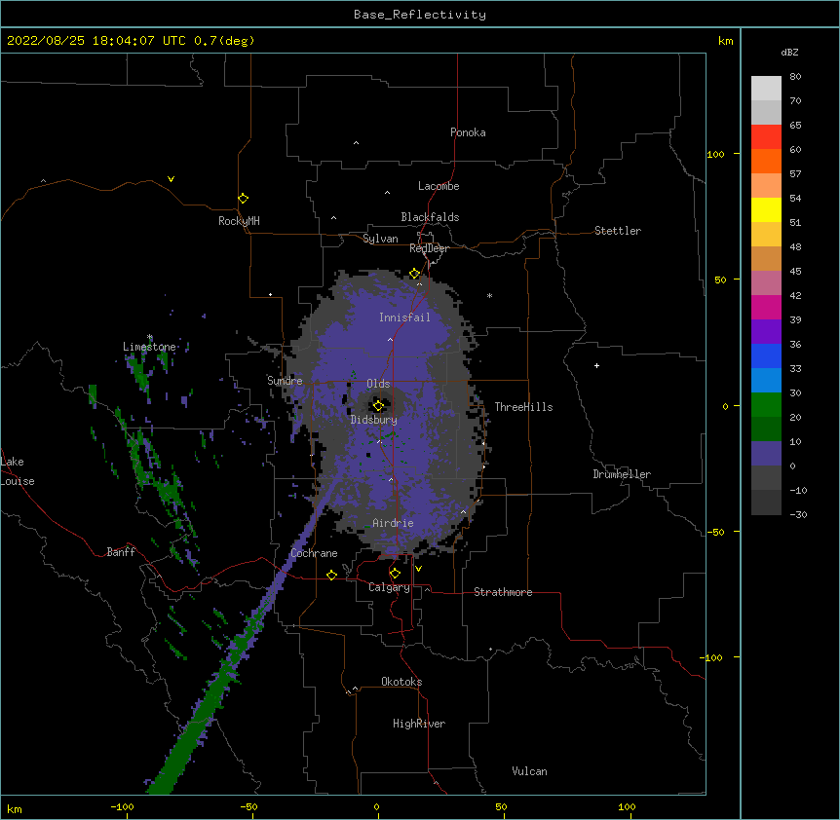Click the Banff label
Viewport: 840px width, 820px height.
(x=121, y=552)
